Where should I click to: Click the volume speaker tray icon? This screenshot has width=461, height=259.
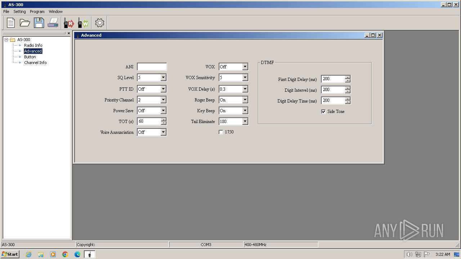coord(409,254)
